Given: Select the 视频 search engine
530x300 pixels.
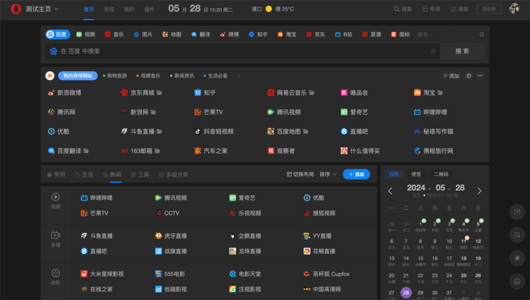Looking at the screenshot, I should [x=85, y=34].
